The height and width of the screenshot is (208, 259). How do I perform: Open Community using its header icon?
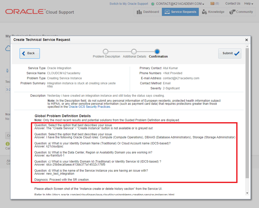point(233,12)
